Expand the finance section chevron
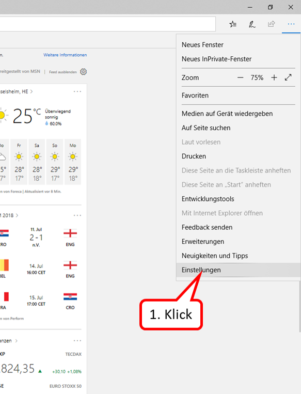Viewport: 301px width, 394px height. coord(16,341)
